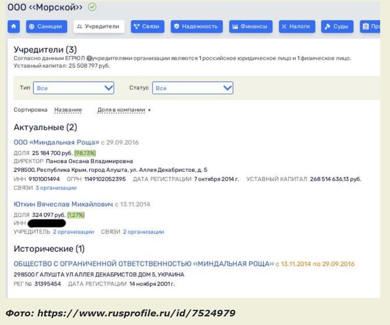Open Юткин Вячеслав Михайлович profile link
390x325 pixels.
[x=63, y=204]
